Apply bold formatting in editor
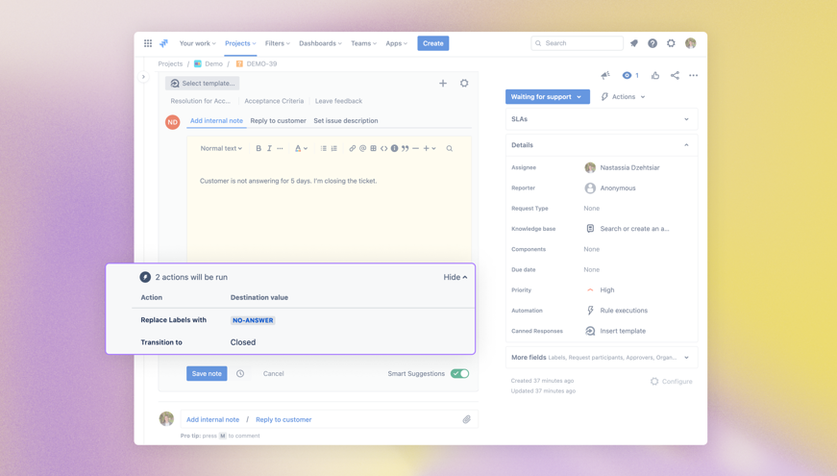The height and width of the screenshot is (476, 837). [x=258, y=148]
